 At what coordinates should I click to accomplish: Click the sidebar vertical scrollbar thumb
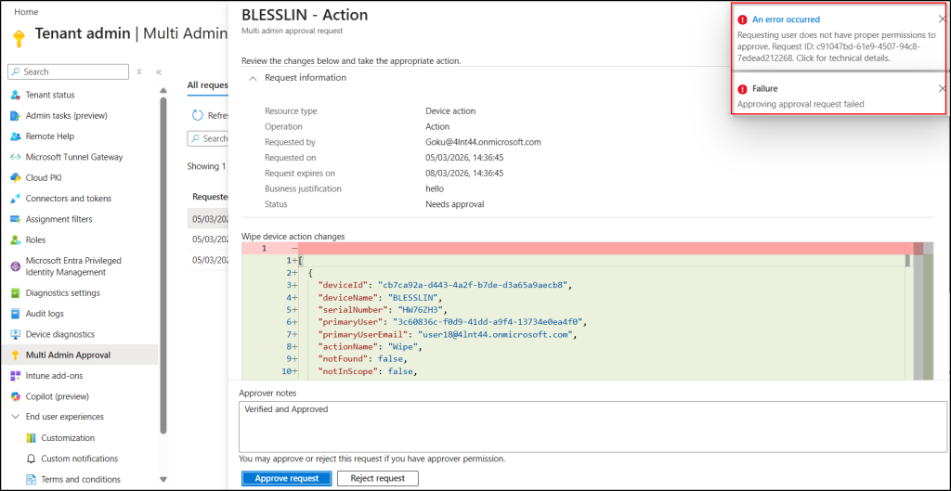[x=163, y=265]
